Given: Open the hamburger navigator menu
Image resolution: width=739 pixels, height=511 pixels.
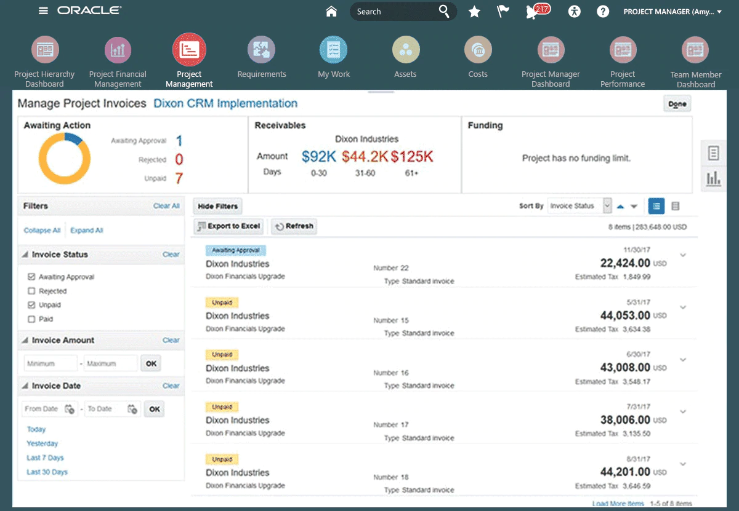Looking at the screenshot, I should (x=43, y=11).
